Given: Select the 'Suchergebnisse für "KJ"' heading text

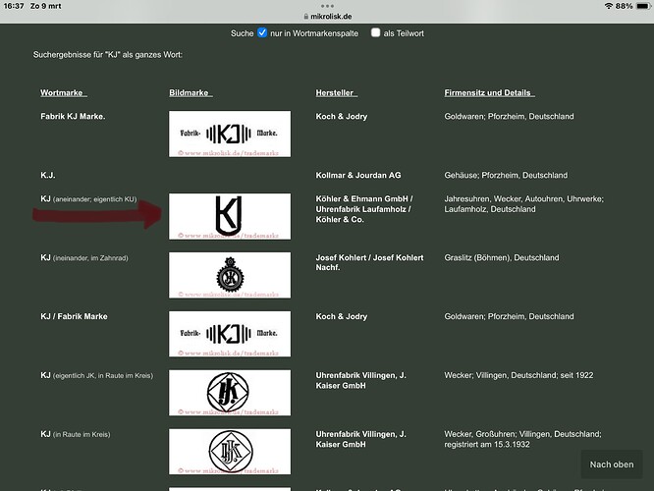Looking at the screenshot, I should click(x=108, y=55).
